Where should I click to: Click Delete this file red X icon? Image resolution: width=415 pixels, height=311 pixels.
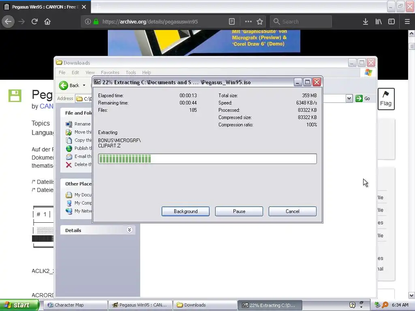[x=69, y=165]
